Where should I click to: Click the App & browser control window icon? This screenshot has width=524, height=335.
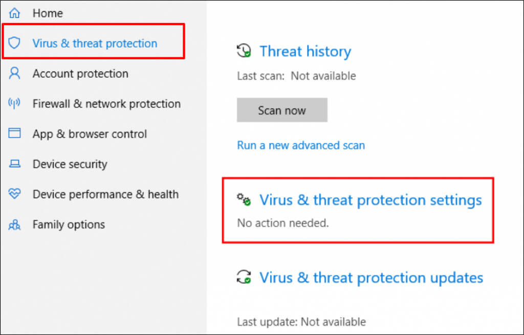(x=14, y=134)
